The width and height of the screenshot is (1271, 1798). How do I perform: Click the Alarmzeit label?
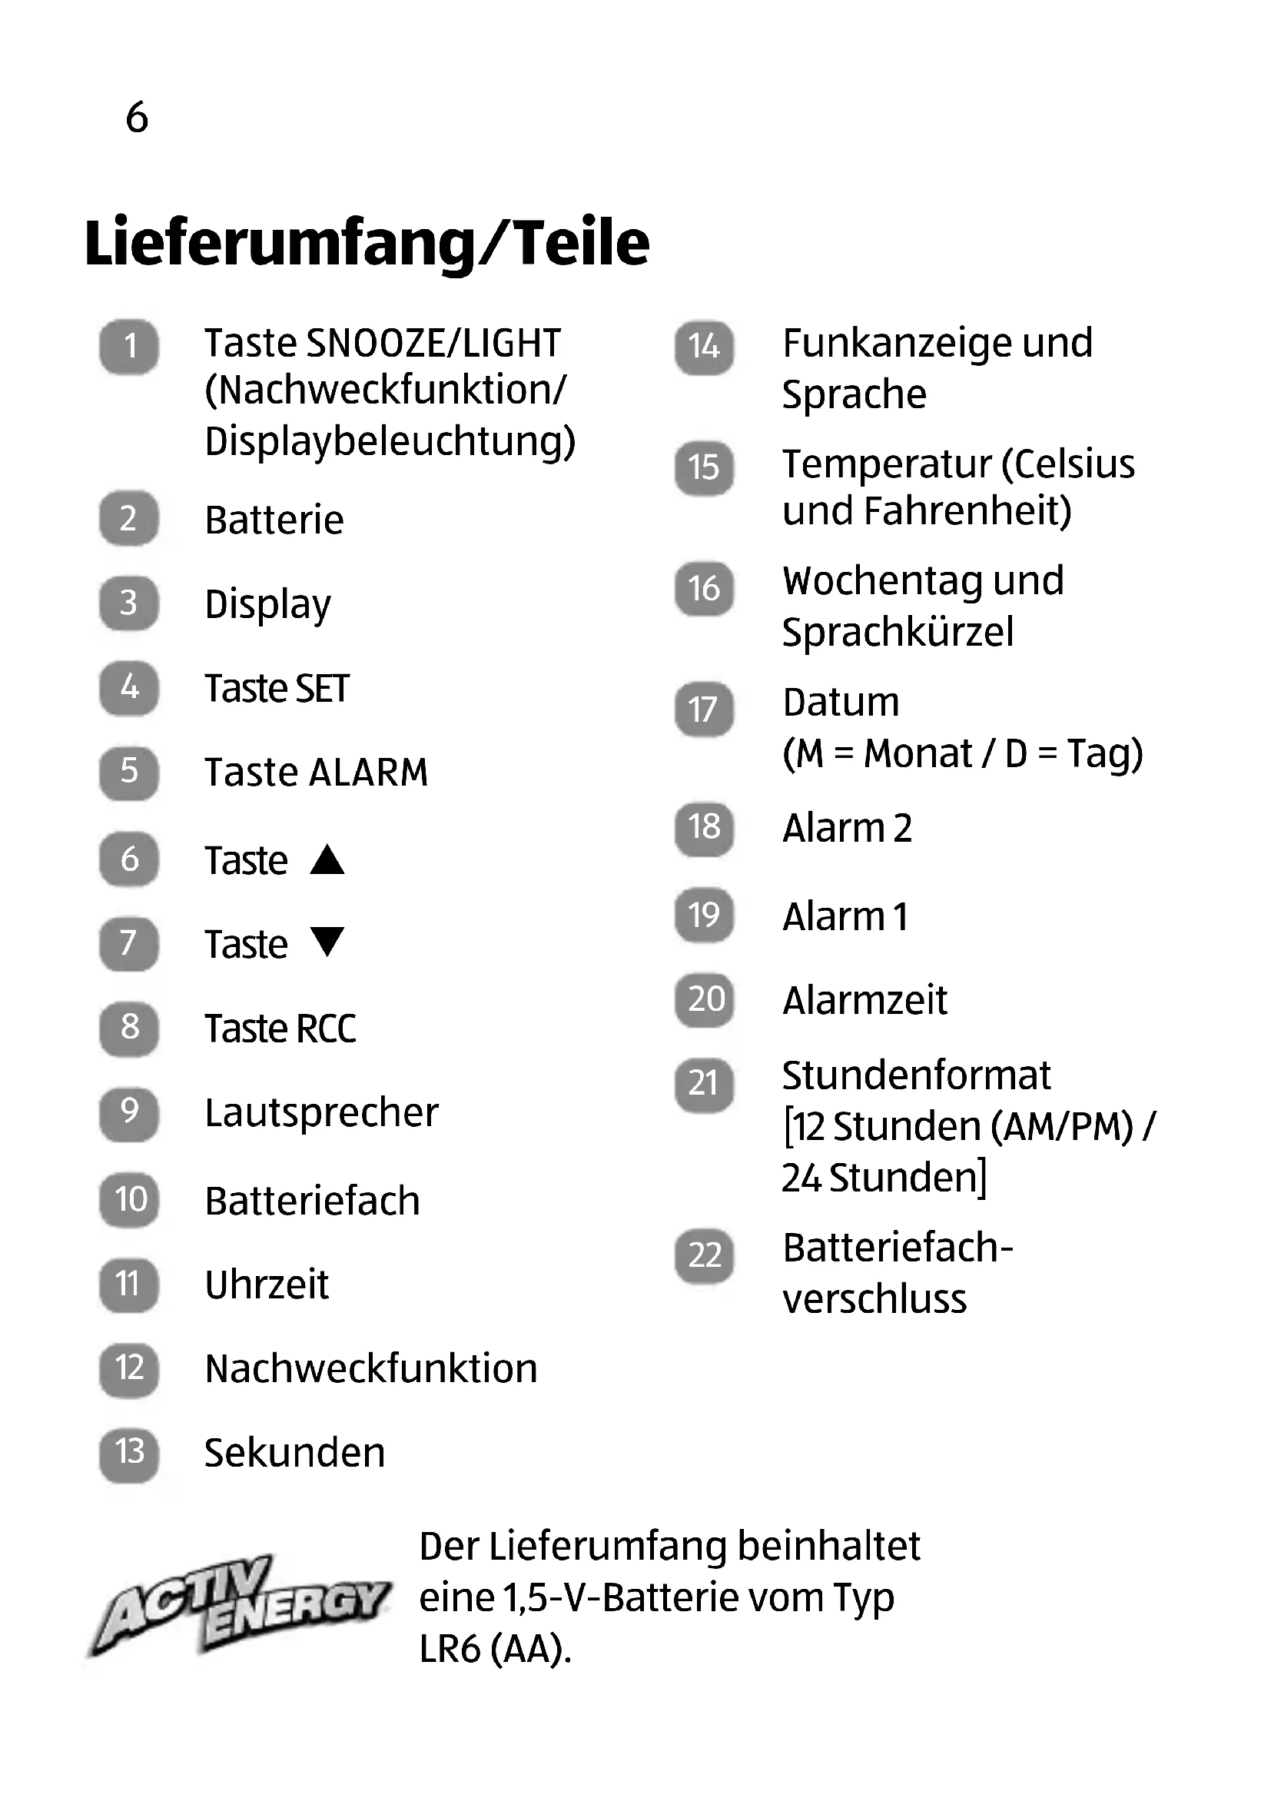pyautogui.click(x=864, y=1000)
